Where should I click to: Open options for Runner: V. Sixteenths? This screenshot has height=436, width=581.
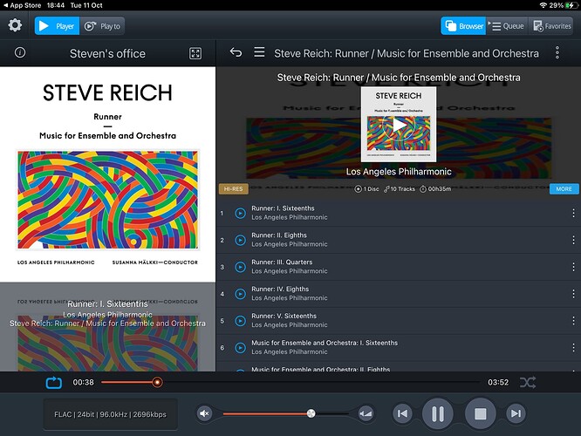pos(573,321)
